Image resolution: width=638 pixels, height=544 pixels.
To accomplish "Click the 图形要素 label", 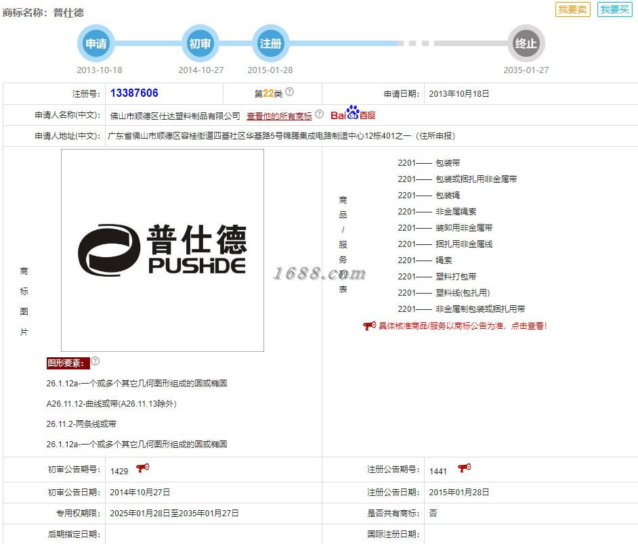I will pos(68,363).
